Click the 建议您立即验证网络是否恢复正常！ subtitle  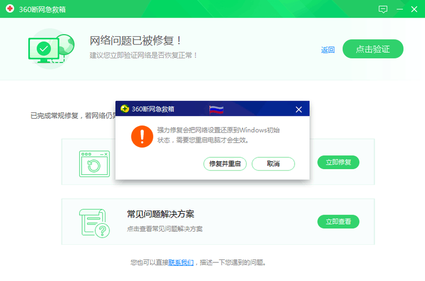pos(143,56)
